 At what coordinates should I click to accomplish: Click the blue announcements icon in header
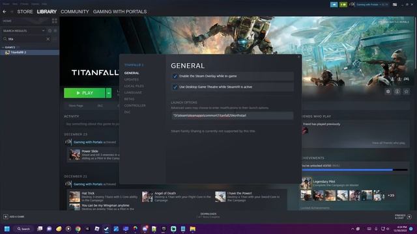pyautogui.click(x=334, y=5)
